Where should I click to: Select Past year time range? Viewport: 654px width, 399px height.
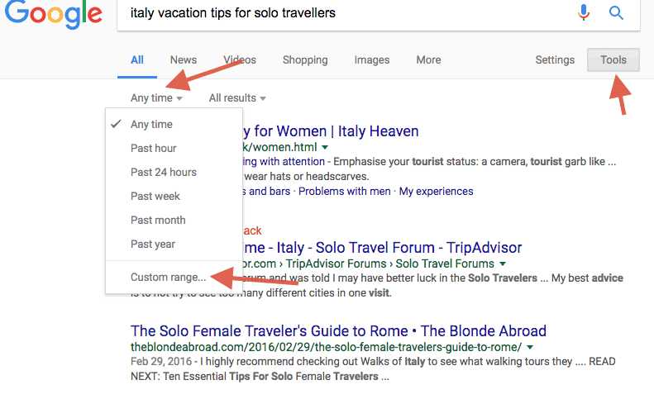pos(153,244)
